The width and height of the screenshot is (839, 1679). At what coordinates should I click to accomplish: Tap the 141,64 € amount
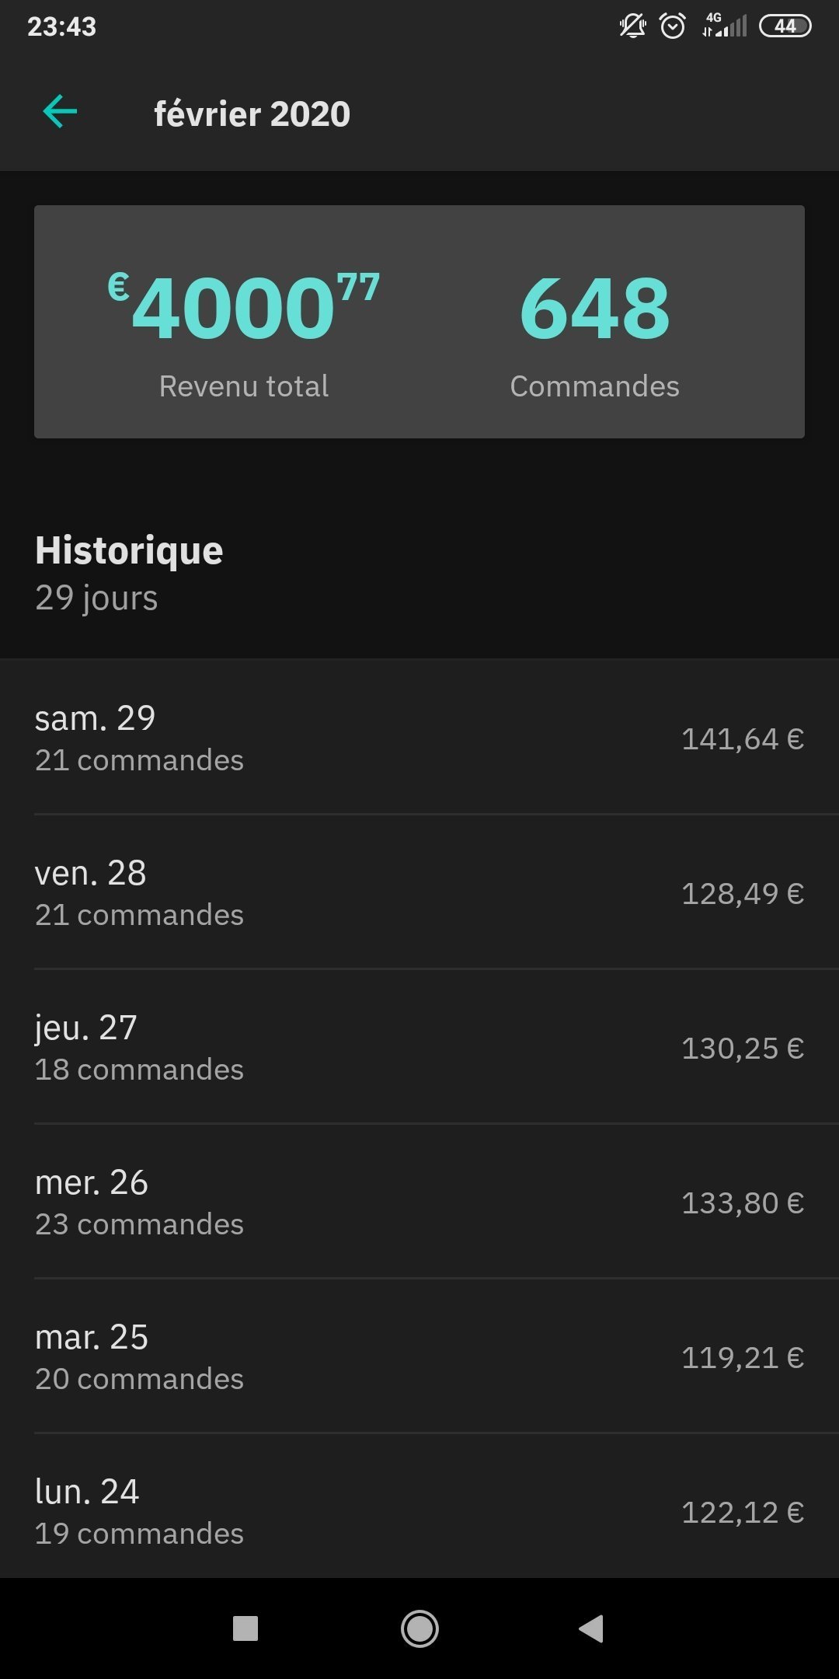[x=742, y=738]
